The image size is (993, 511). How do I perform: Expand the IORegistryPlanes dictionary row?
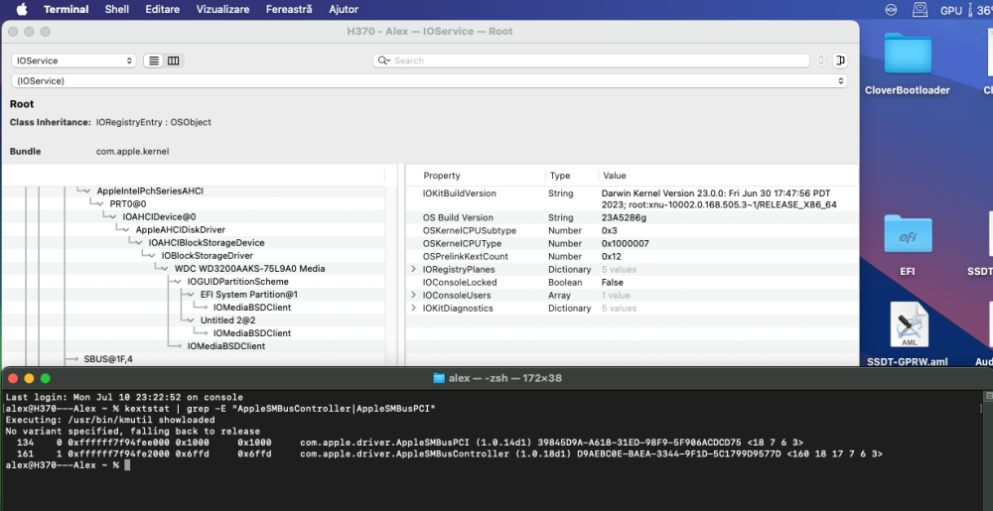coord(413,270)
